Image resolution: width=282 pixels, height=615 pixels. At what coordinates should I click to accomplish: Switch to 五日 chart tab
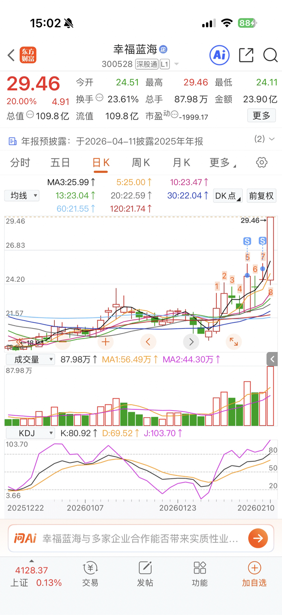60,162
